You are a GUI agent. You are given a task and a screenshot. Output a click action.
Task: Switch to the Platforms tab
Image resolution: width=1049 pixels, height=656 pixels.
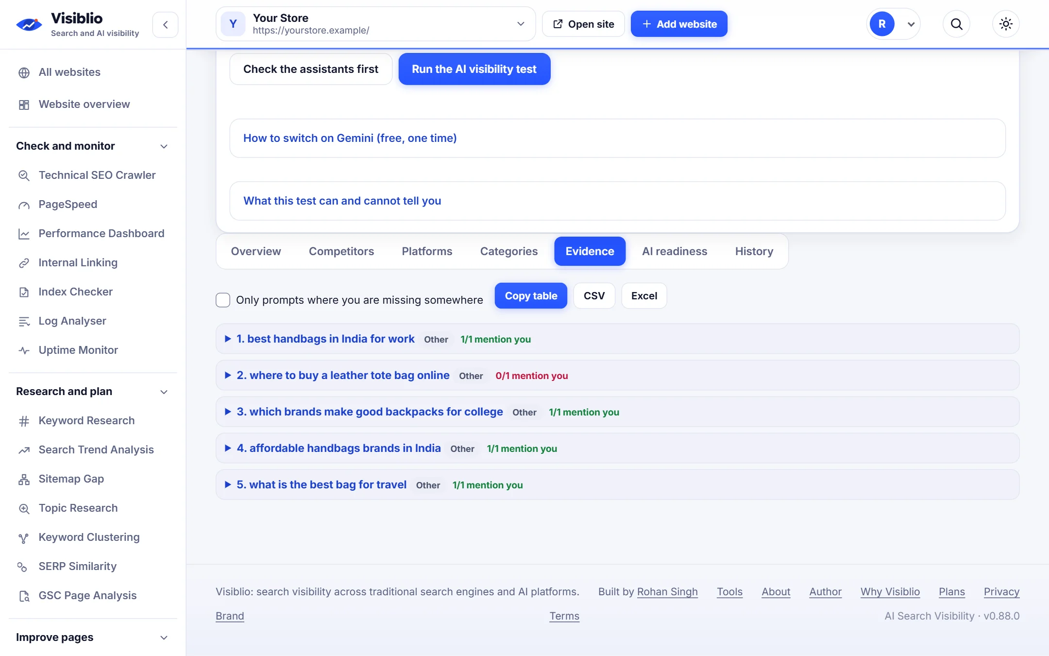point(427,251)
